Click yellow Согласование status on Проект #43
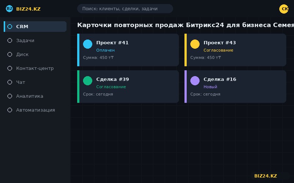The width and height of the screenshot is (294, 183). 218,50
